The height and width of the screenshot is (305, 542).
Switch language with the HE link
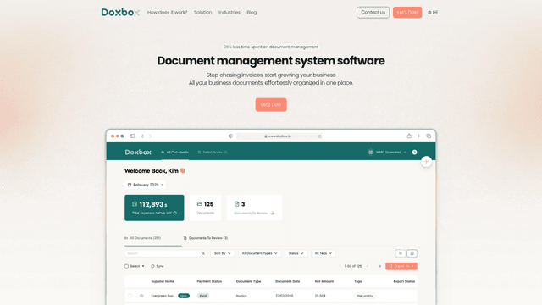435,13
